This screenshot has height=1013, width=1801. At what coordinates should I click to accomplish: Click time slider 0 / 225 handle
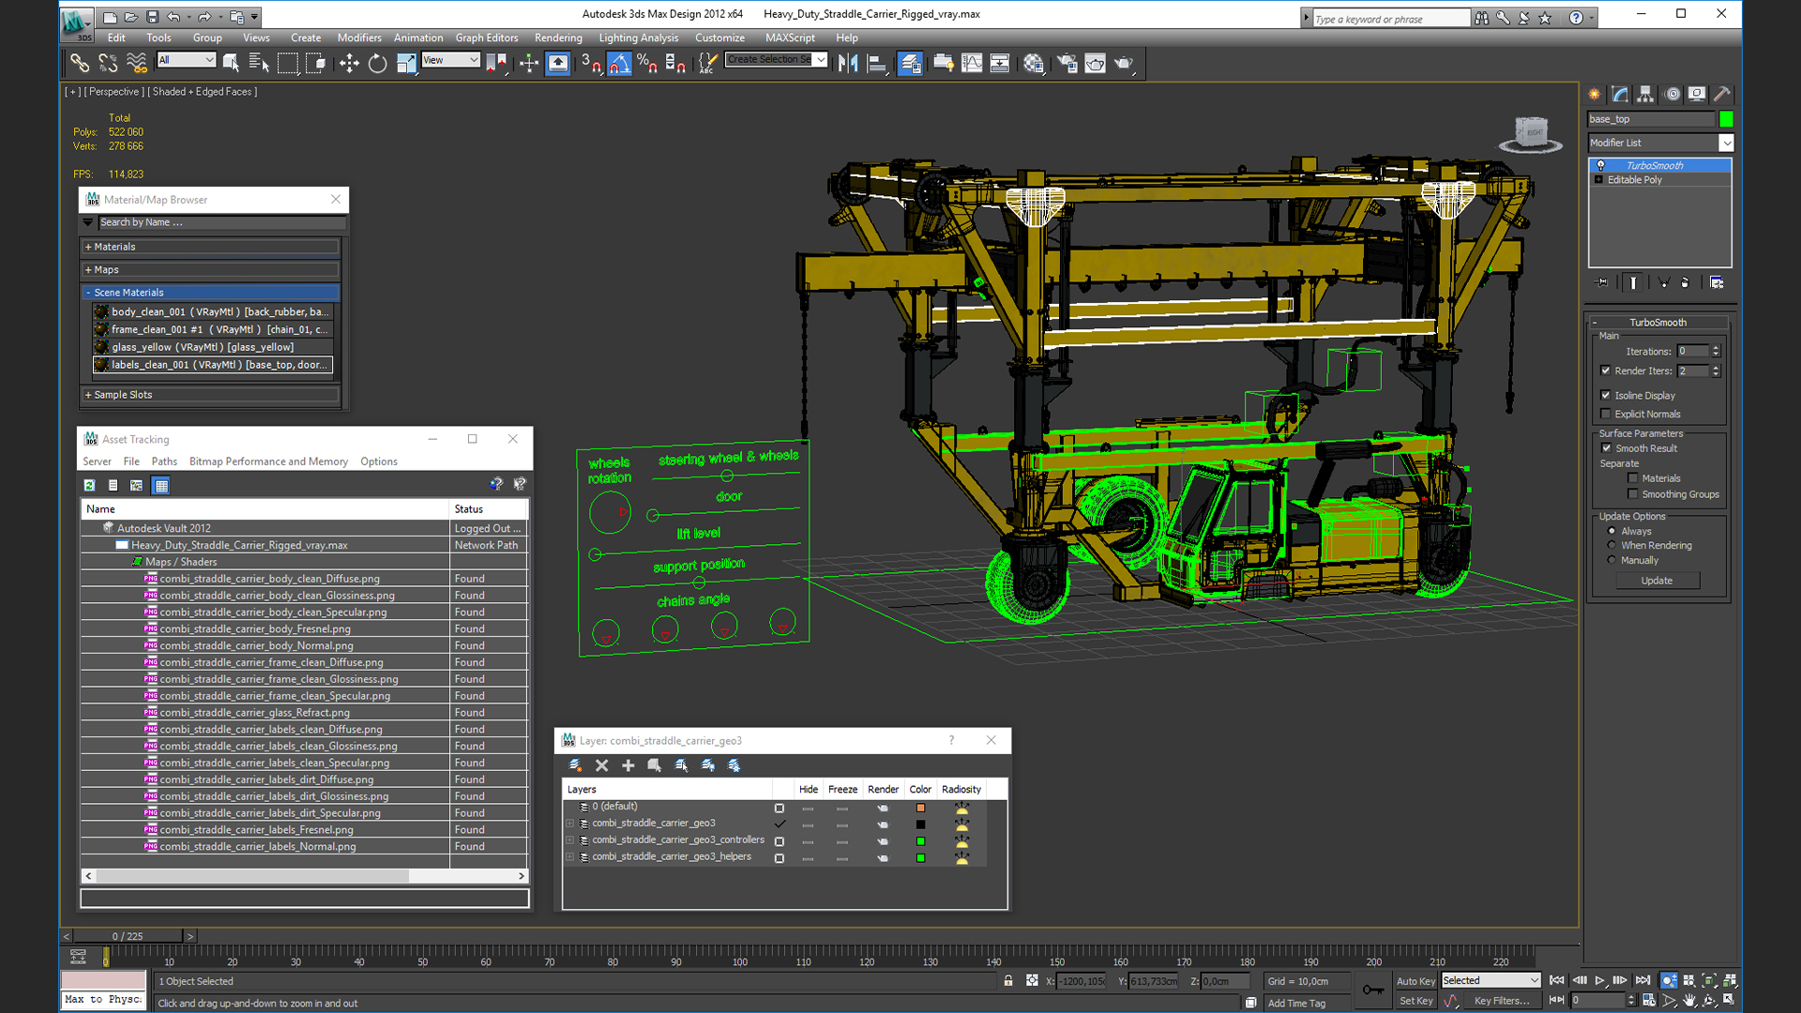coord(128,936)
